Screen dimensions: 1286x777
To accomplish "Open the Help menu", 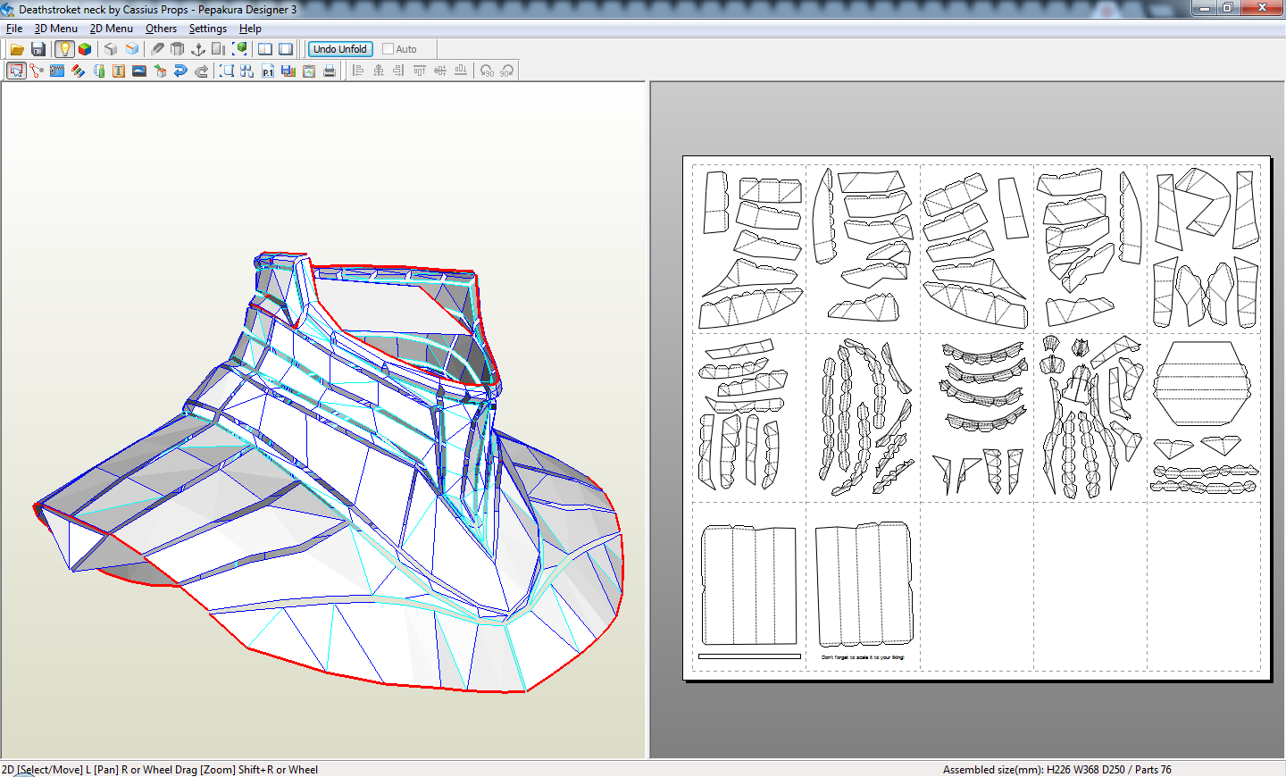I will coord(250,29).
